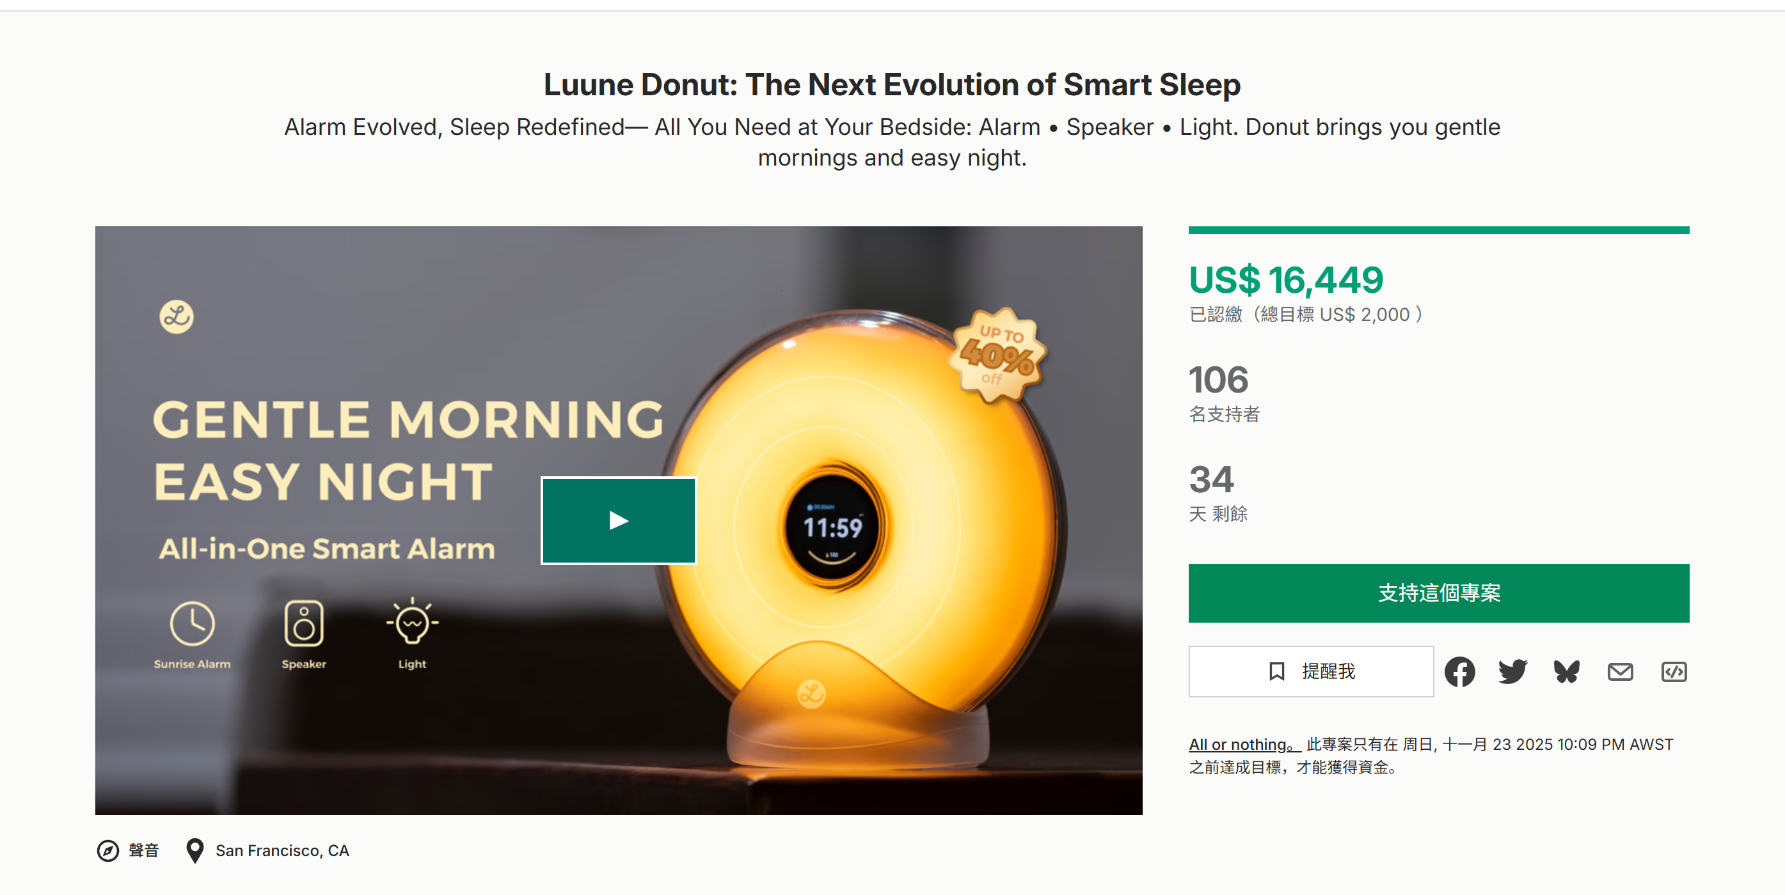
Task: Play the Luune Donut campaign video
Action: point(617,520)
